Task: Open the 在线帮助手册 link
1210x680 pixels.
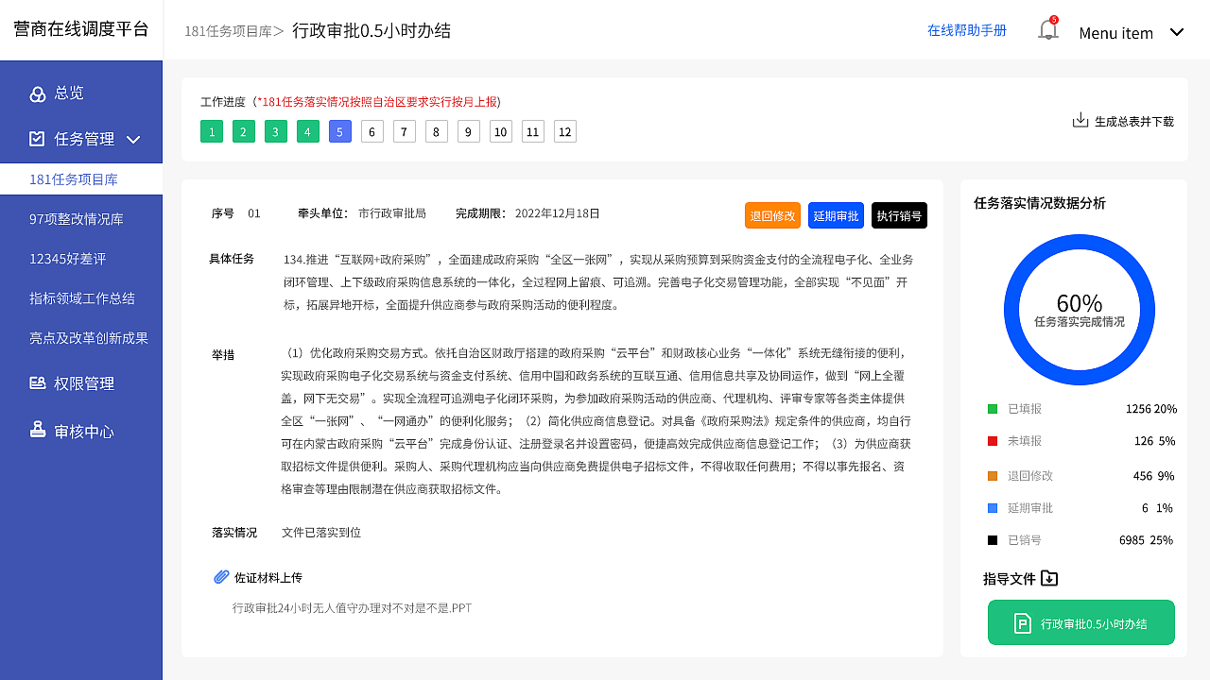Action: click(x=967, y=30)
